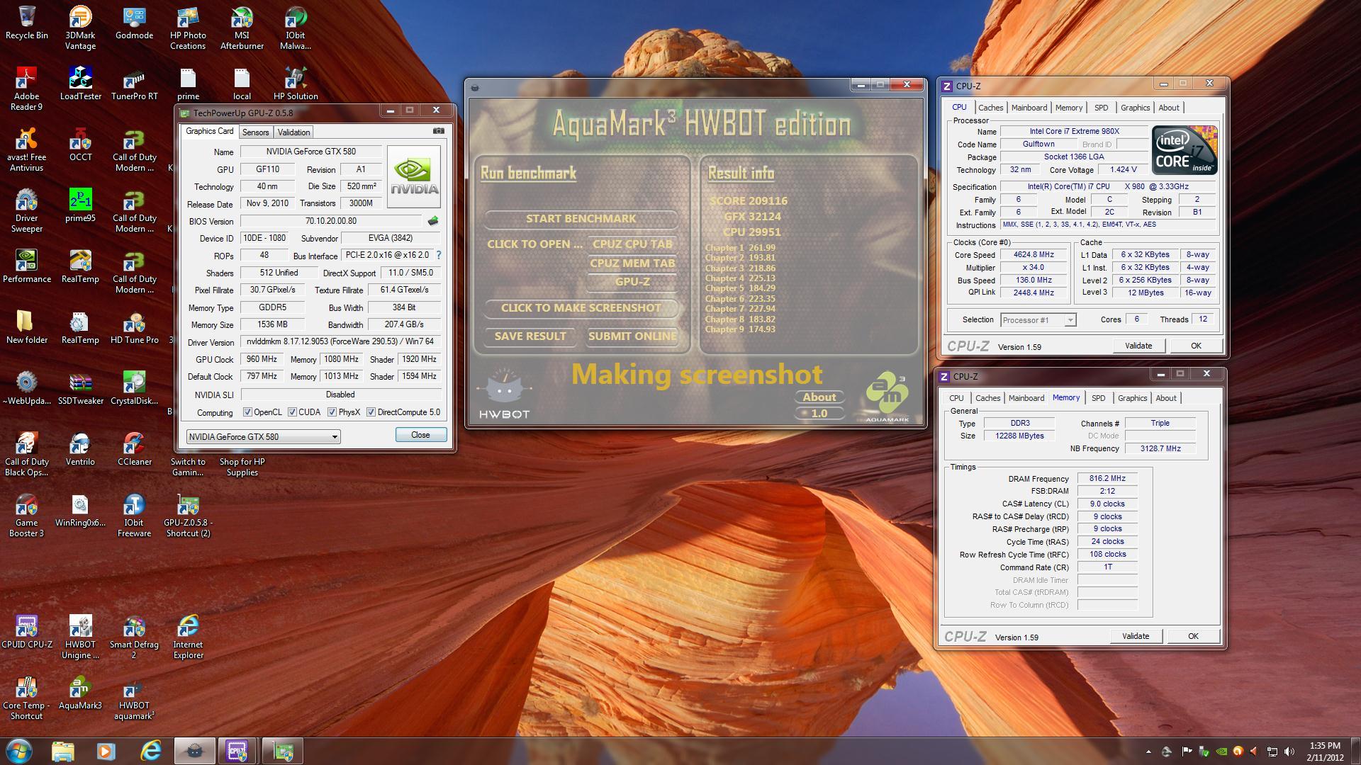Toggle DirectCompute 5.0 checkbox in GPU-Z
Screen dimensions: 1361x765
tap(371, 412)
